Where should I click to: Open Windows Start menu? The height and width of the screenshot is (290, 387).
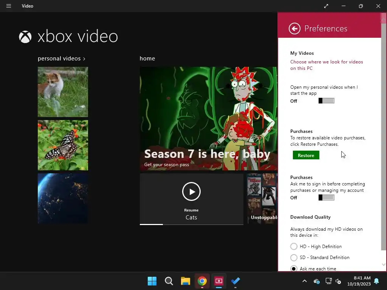point(152,281)
